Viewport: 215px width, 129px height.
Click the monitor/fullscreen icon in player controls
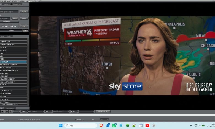(7, 111)
